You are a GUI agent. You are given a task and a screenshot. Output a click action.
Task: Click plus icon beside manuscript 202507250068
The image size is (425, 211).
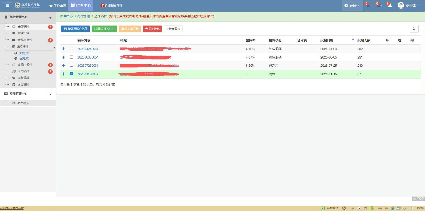(x=64, y=66)
